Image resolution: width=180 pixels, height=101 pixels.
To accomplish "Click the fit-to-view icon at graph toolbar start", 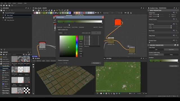I will (x=33, y=10).
